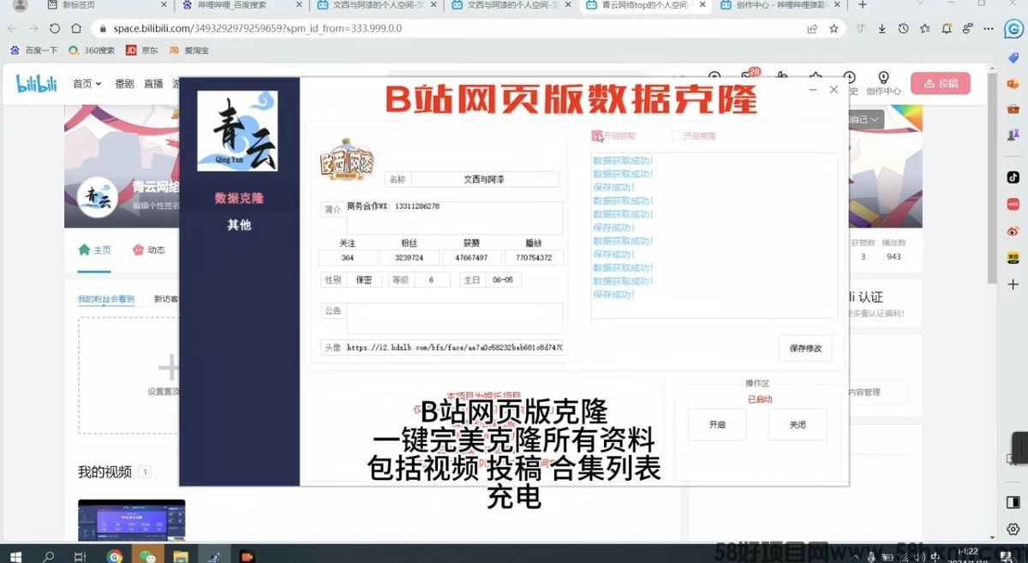Select the 数据克隆 sidebar item

(x=239, y=198)
